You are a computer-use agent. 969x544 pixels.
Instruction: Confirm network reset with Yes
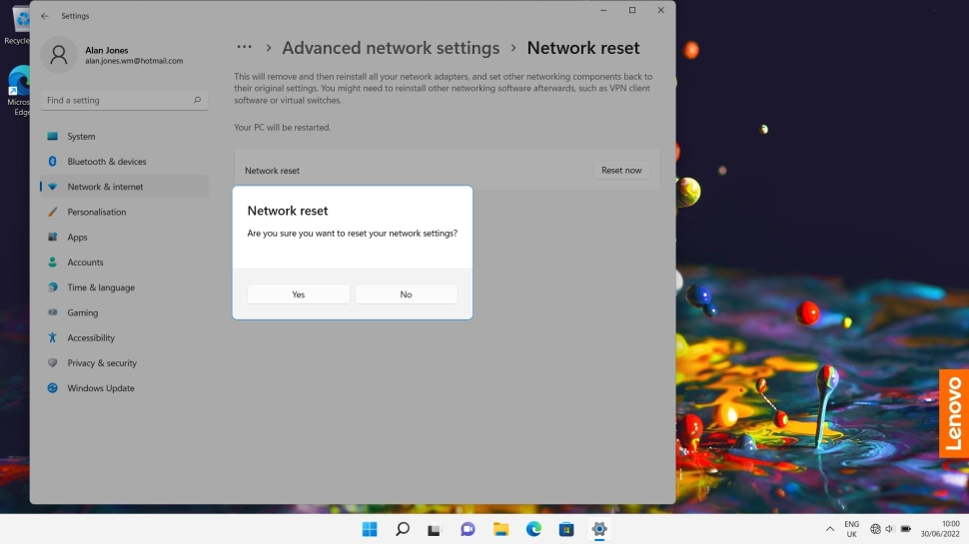(299, 294)
